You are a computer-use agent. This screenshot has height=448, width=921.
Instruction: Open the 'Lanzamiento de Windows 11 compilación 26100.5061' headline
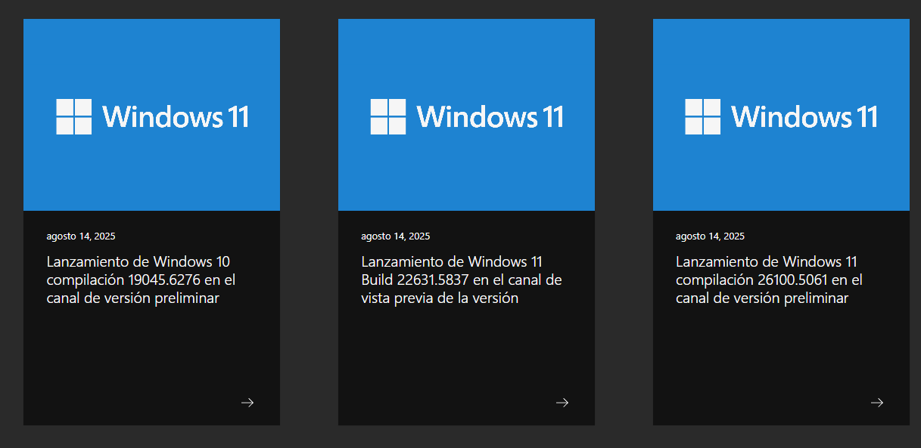770,280
